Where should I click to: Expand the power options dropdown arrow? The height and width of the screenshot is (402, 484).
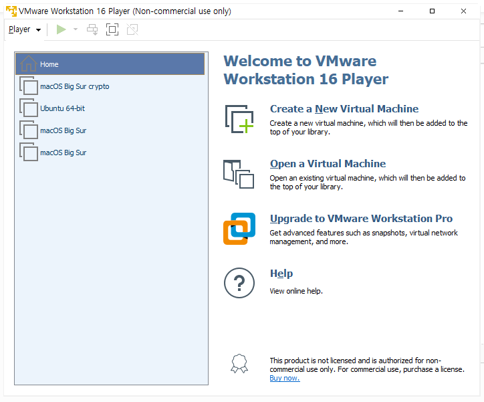click(76, 29)
